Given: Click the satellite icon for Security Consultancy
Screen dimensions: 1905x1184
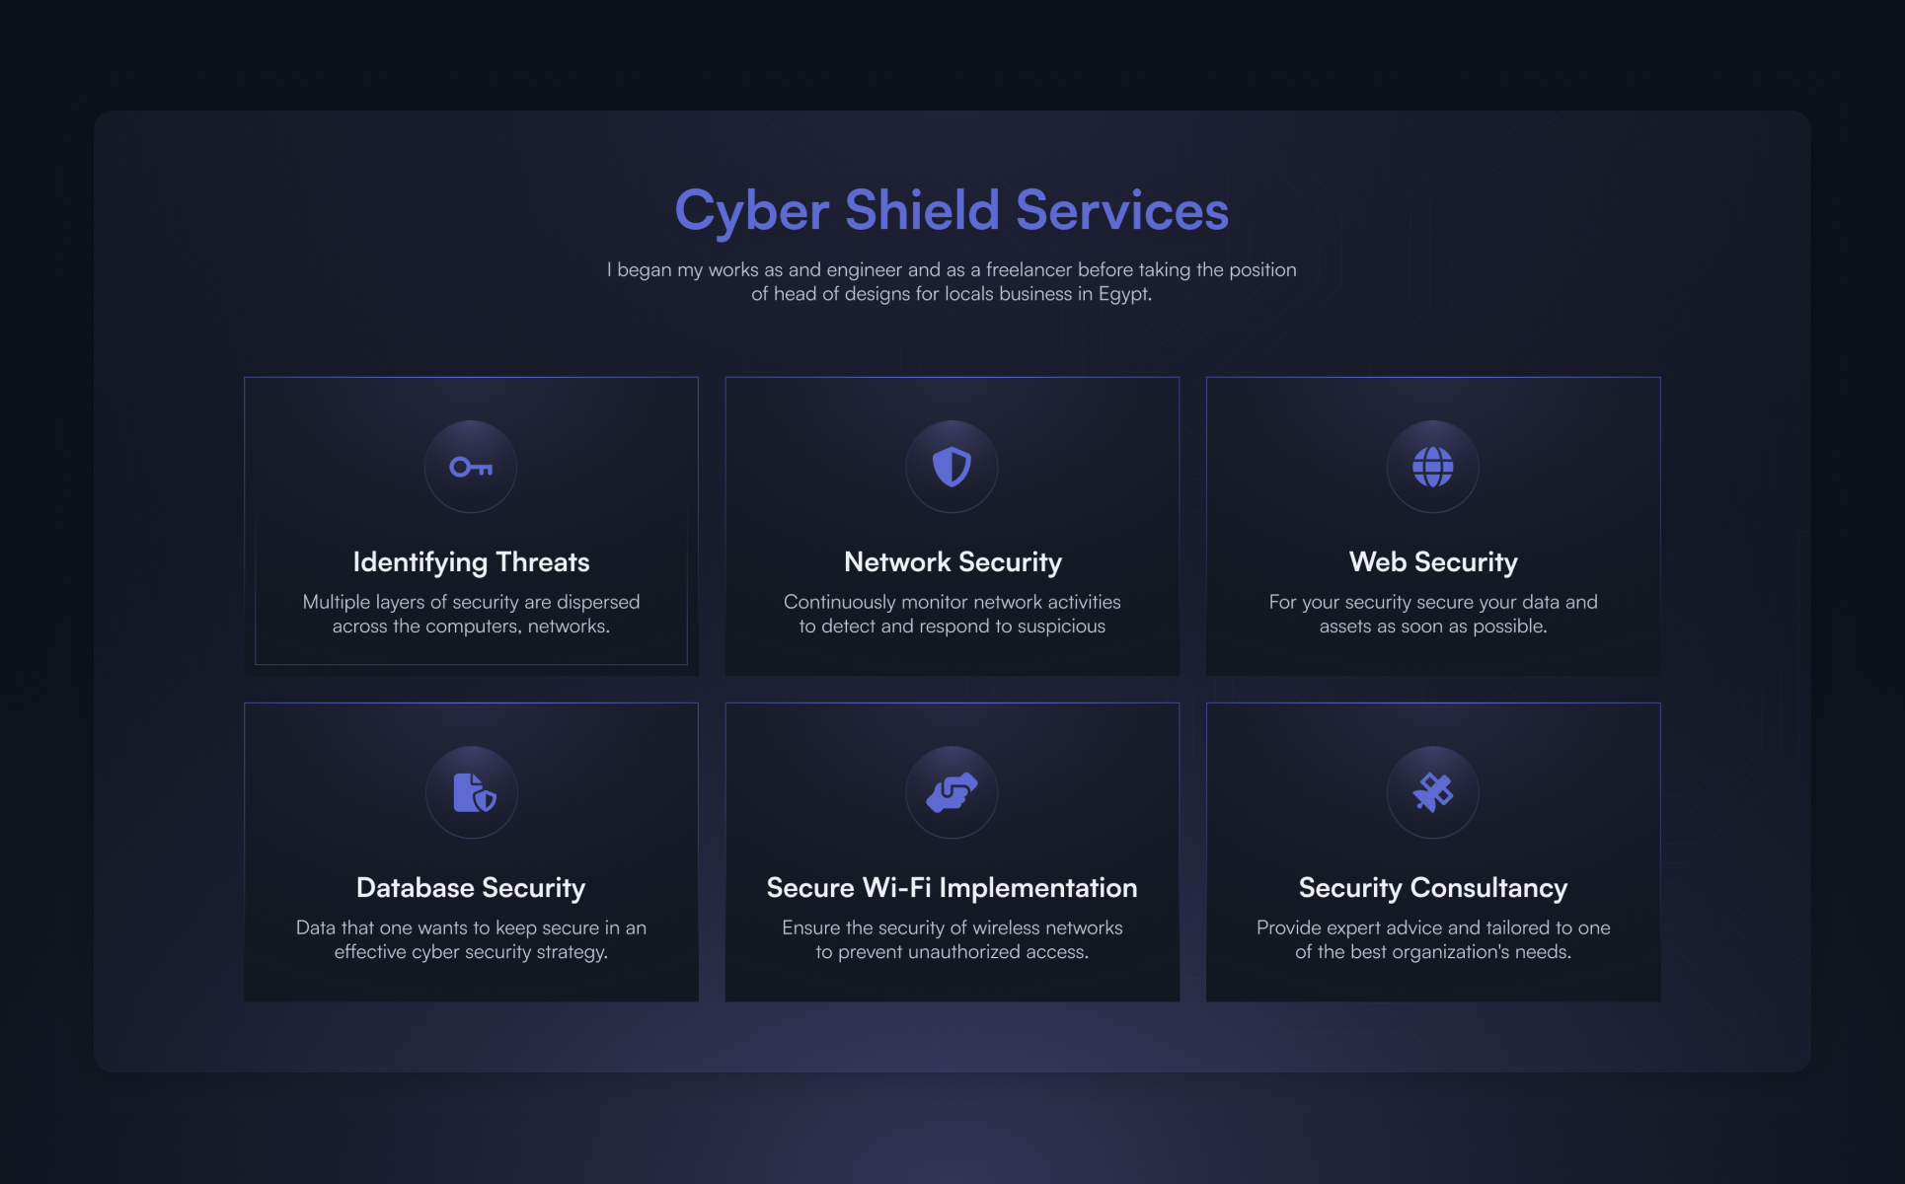Looking at the screenshot, I should 1432,792.
